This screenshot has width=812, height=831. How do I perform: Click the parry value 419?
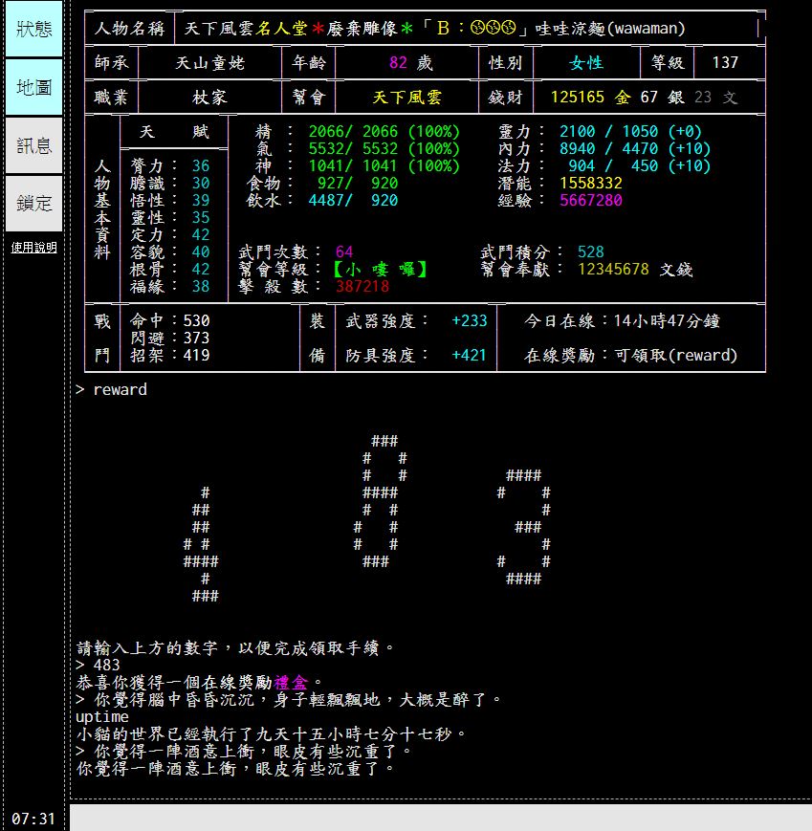(197, 355)
